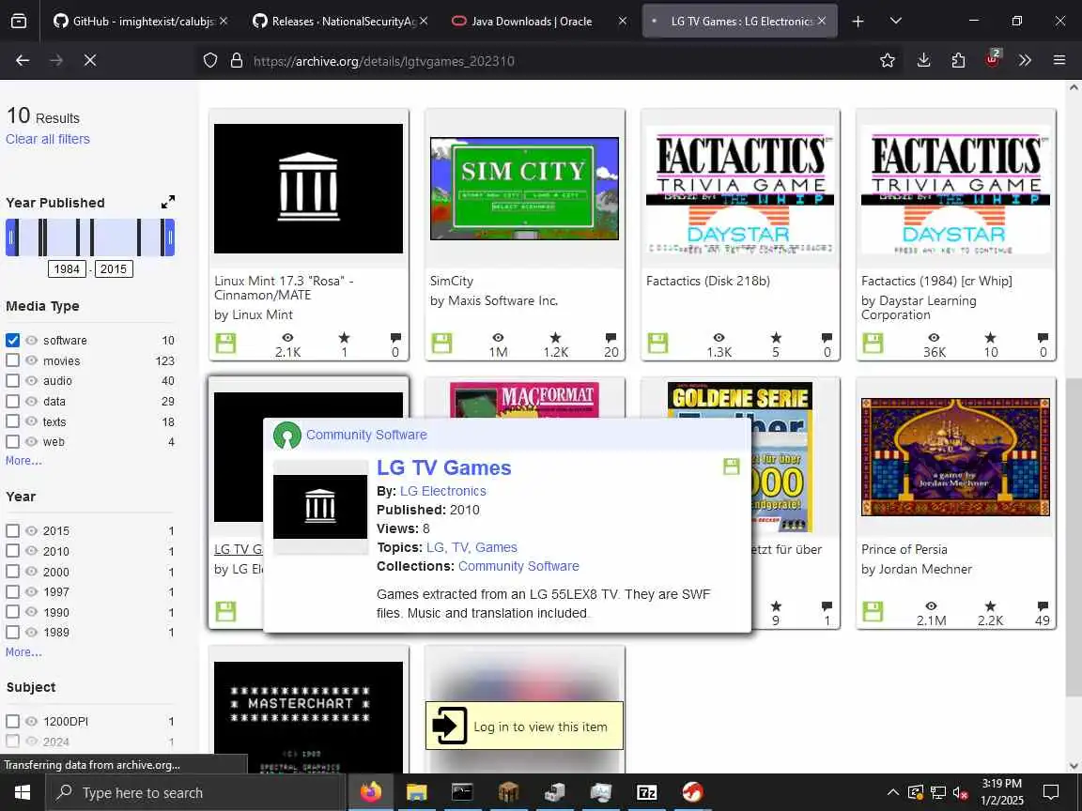Open LG Electronics creator link
This screenshot has height=811, width=1082.
pos(443,491)
